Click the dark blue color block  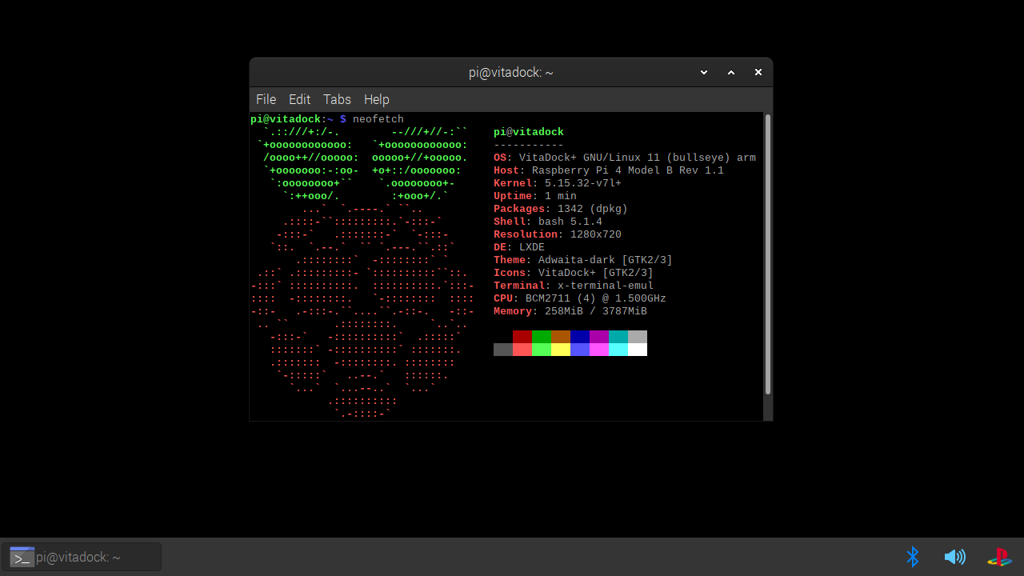pos(580,337)
